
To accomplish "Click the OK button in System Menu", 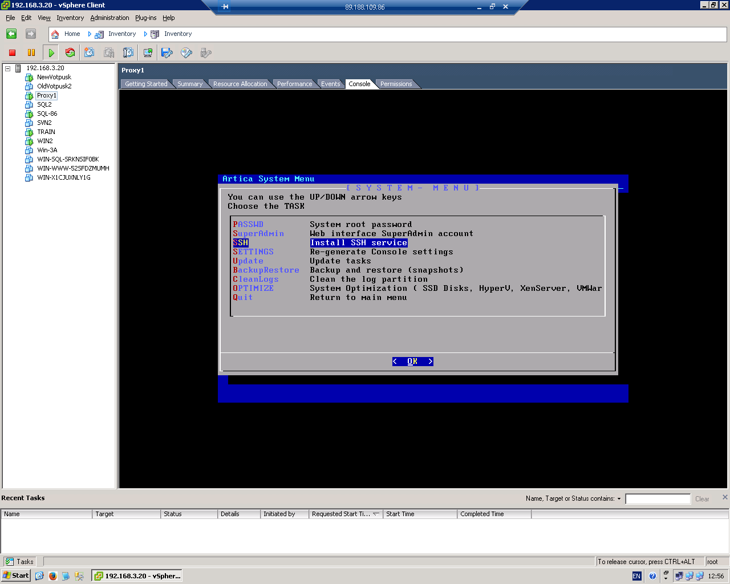I will tap(412, 361).
